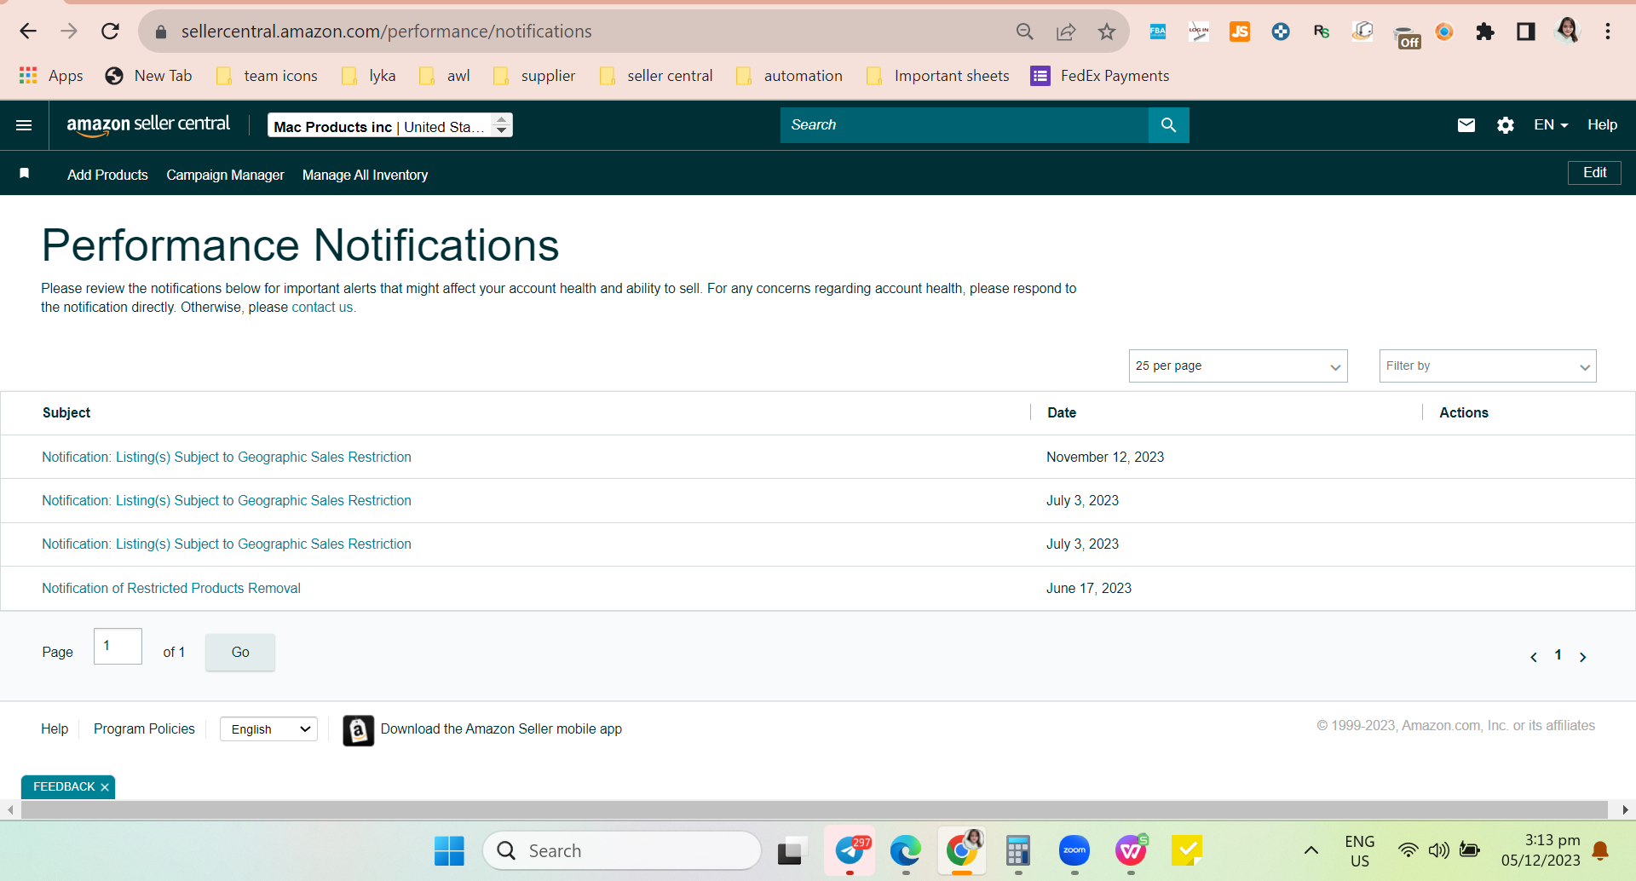Open the automation bookmark folder
Screen dimensions: 1636x881
pos(789,76)
